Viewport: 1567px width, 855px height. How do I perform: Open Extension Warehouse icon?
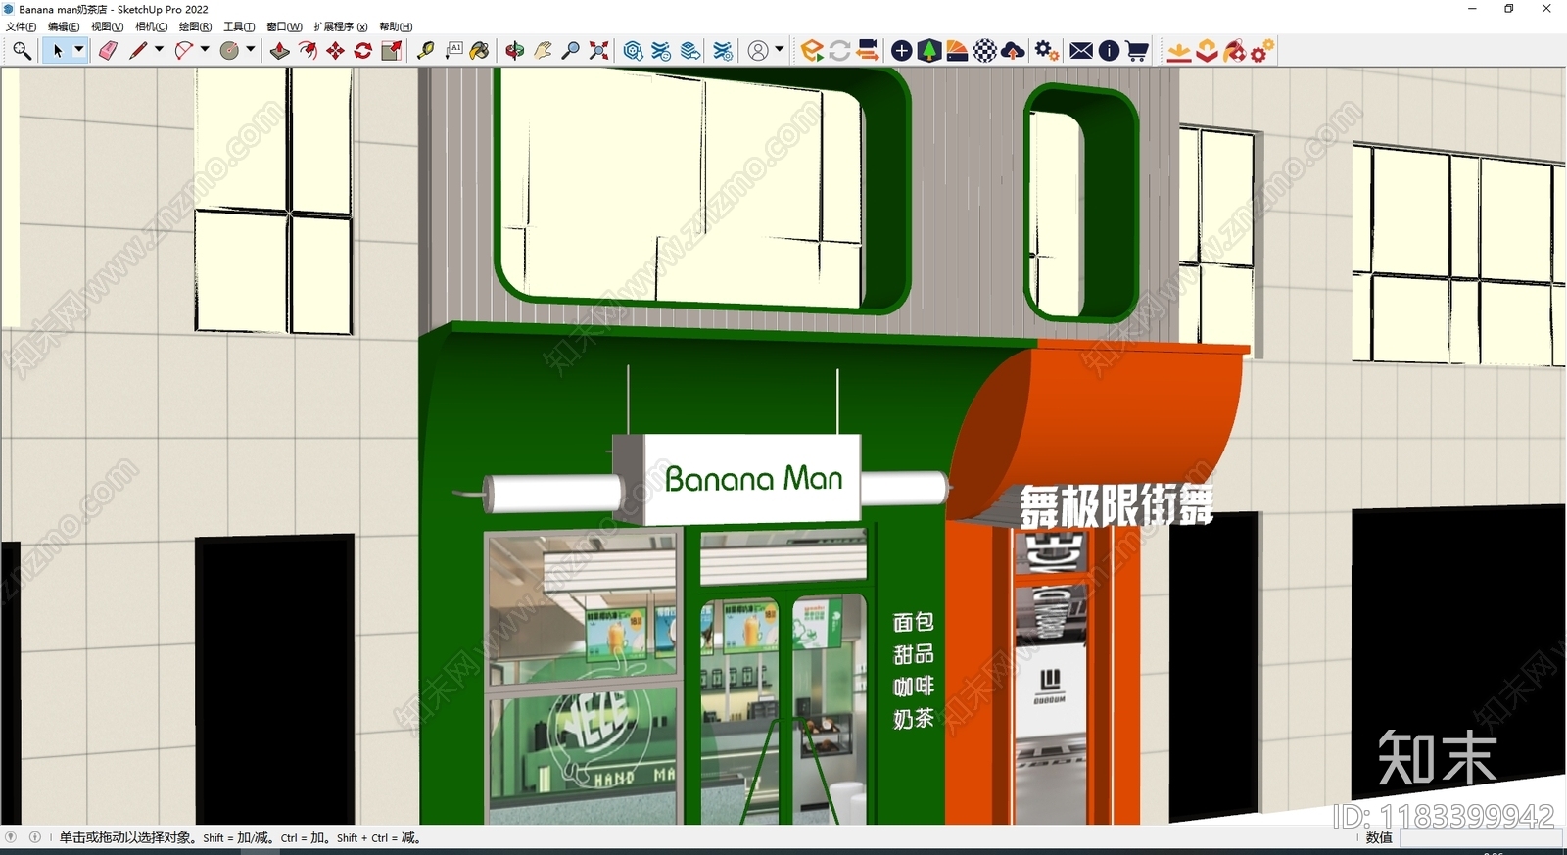coord(662,51)
